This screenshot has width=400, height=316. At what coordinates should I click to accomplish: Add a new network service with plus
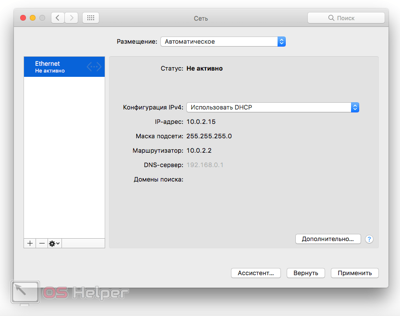point(30,243)
